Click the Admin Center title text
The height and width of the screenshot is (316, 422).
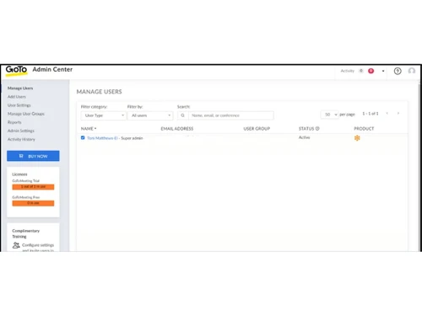52,69
